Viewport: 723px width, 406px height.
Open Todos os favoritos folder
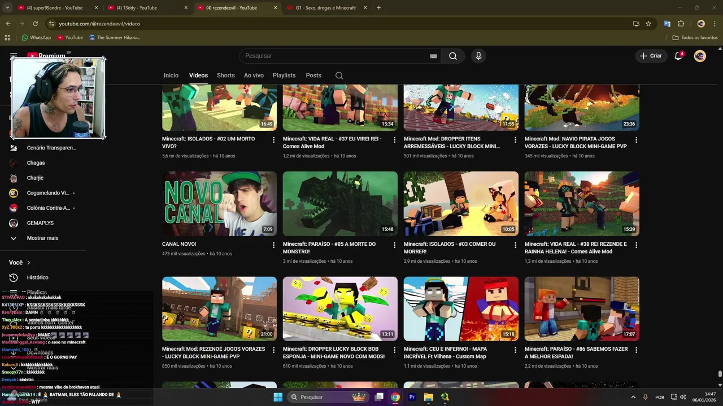coord(695,38)
